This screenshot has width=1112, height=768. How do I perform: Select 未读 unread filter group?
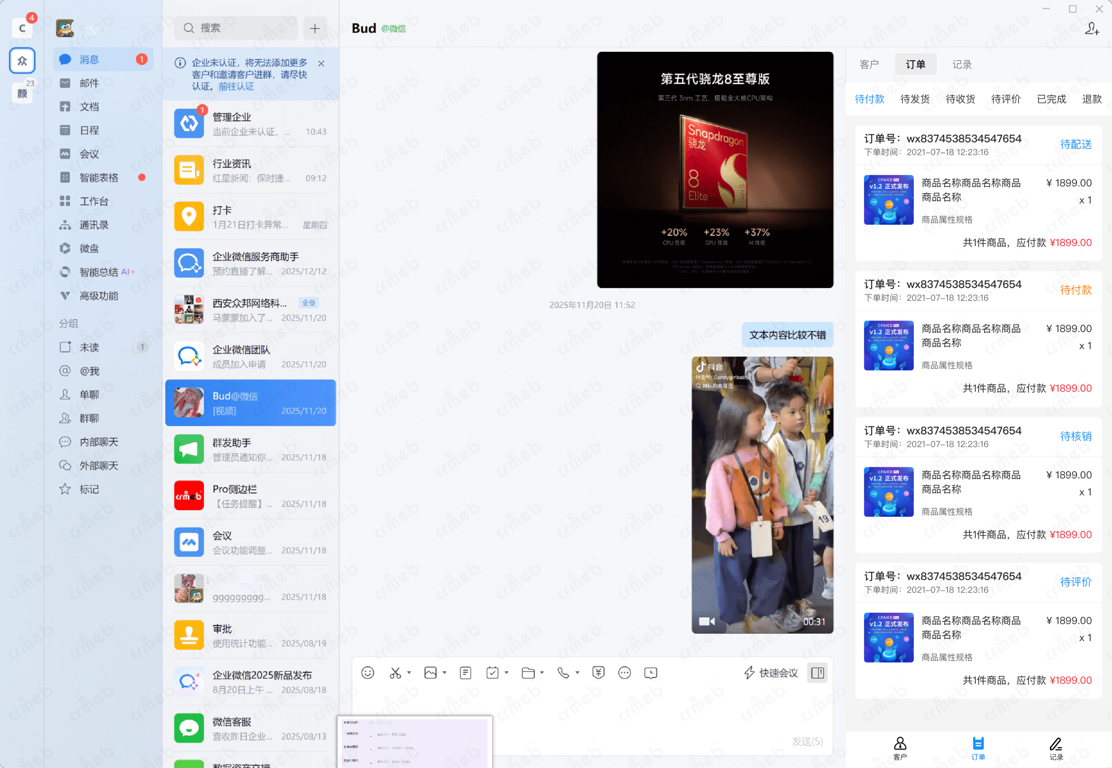89,347
